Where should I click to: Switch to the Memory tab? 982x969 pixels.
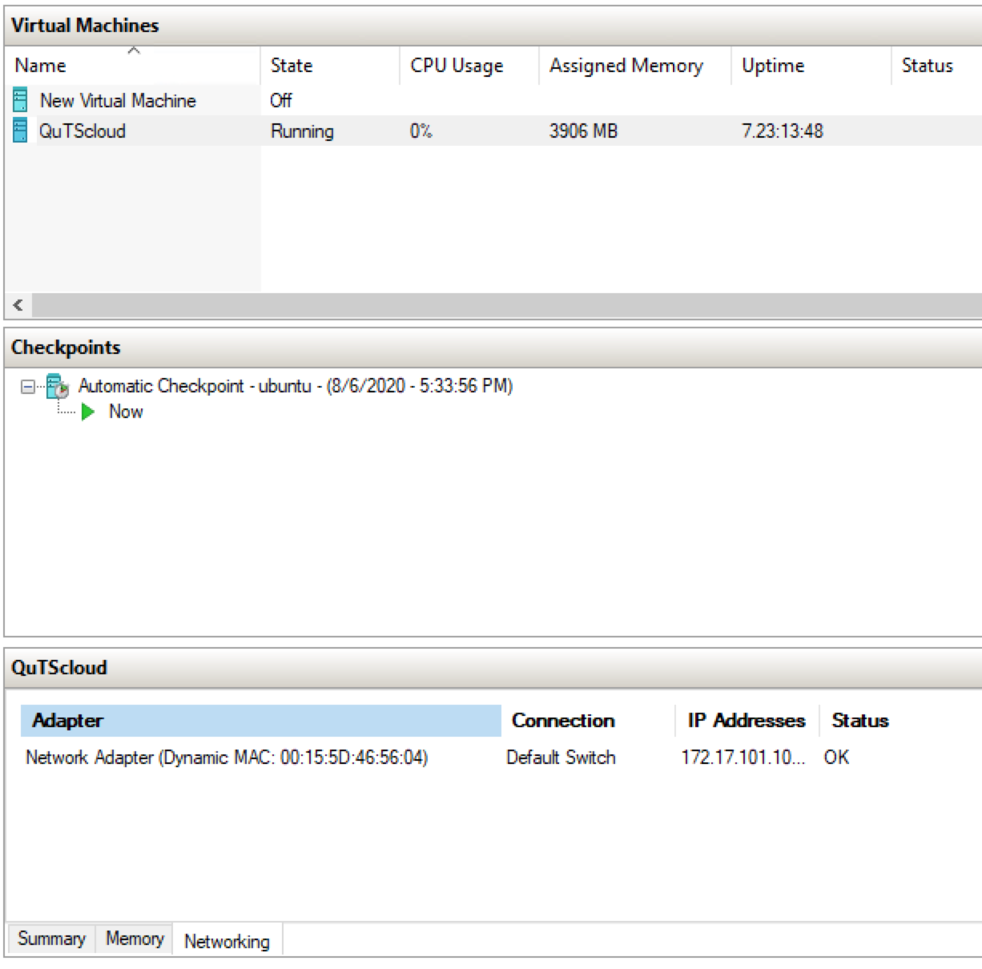pyautogui.click(x=135, y=939)
